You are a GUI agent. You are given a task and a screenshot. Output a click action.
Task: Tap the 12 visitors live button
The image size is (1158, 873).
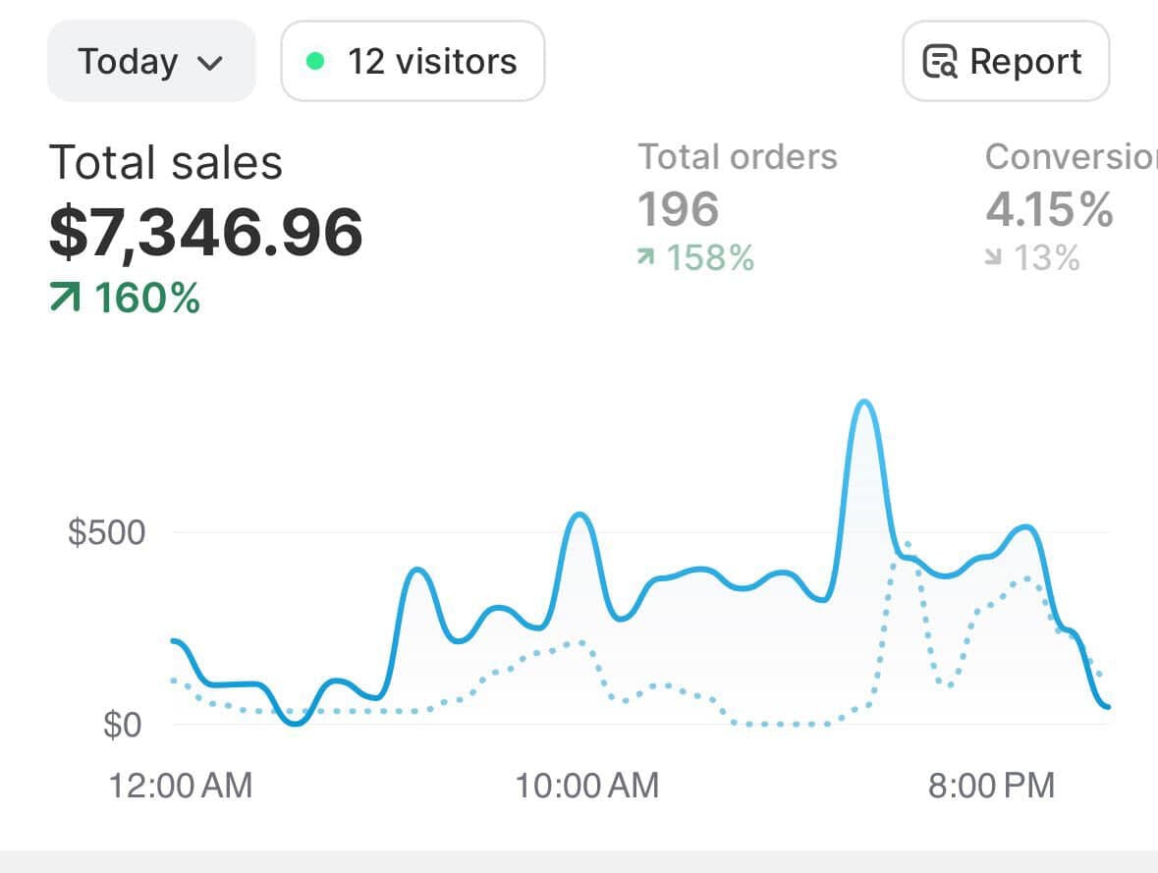[413, 62]
